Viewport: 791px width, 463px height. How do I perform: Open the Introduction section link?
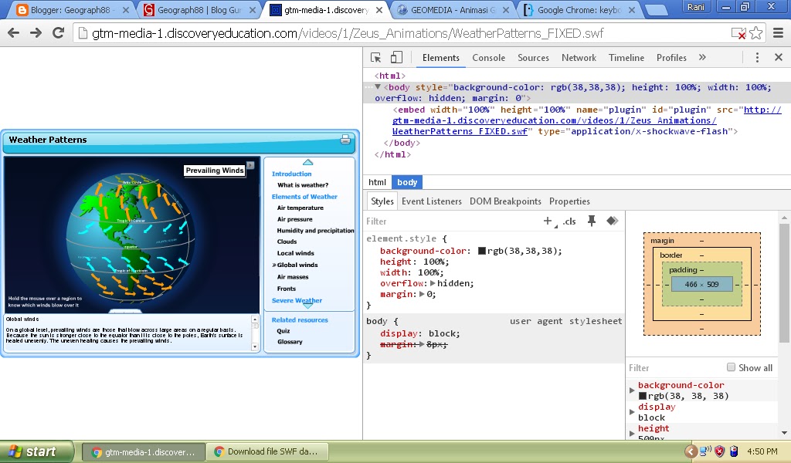click(x=291, y=174)
